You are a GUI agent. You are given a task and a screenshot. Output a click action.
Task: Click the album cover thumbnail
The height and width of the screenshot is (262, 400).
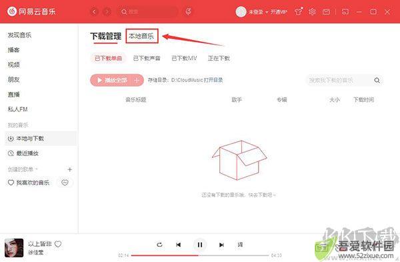(14, 248)
